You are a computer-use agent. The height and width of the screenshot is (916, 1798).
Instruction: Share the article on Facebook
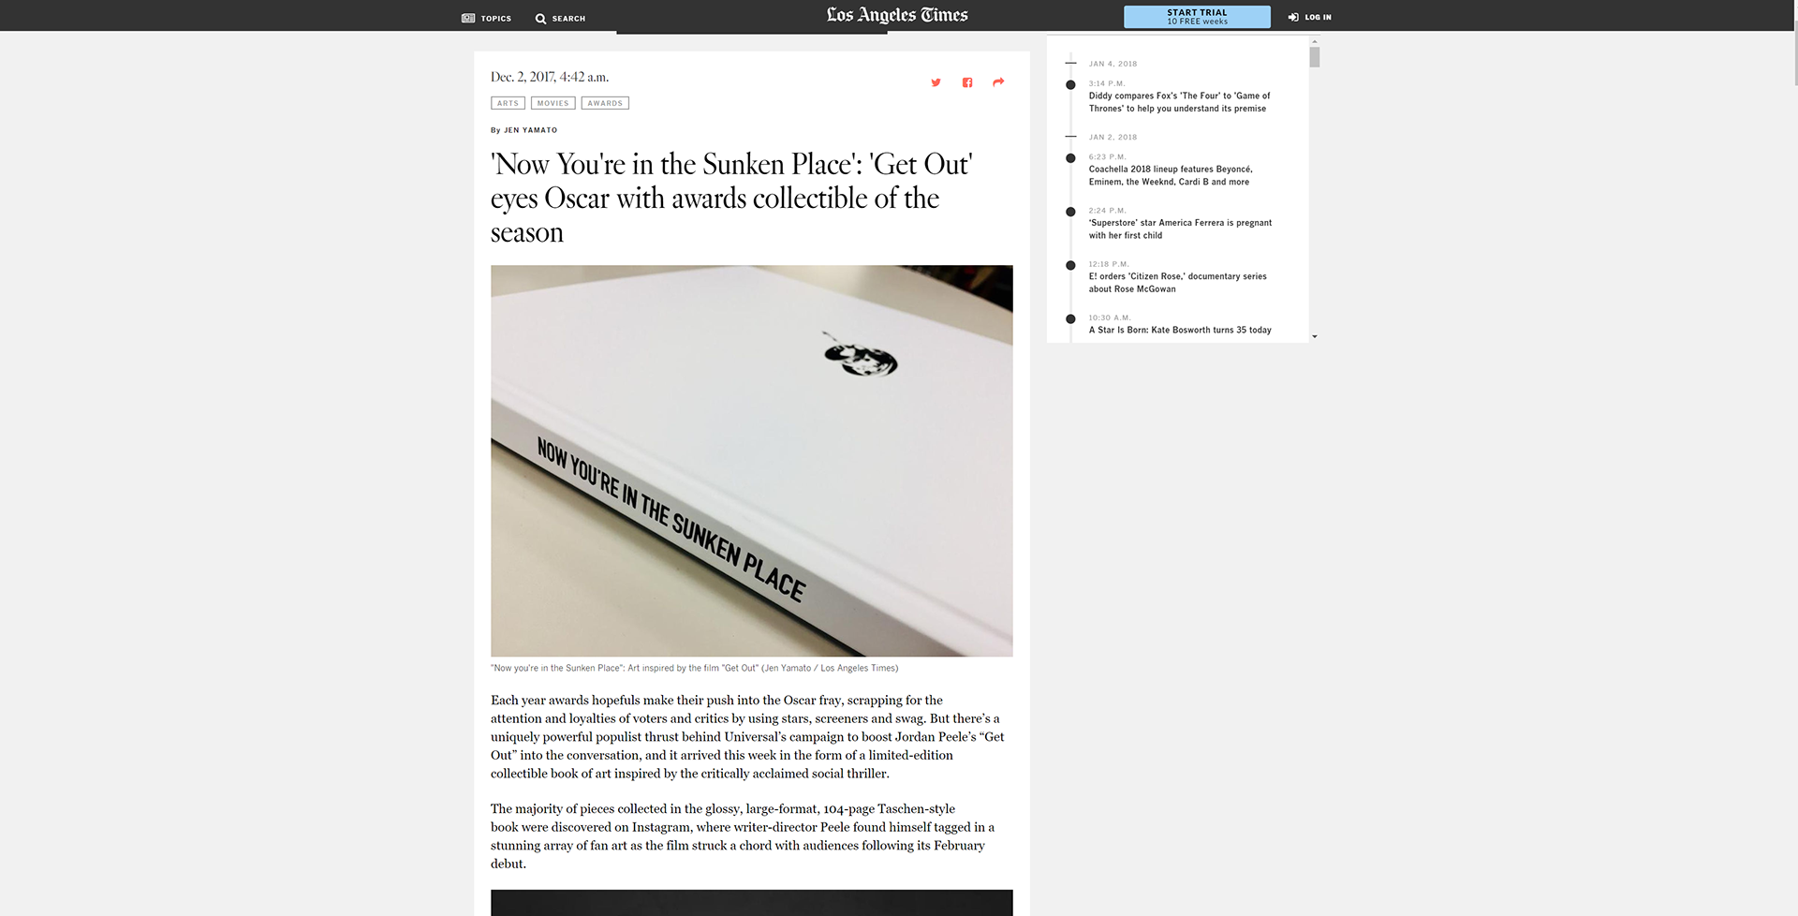(x=967, y=82)
